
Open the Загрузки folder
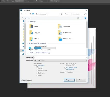pos(35,33)
